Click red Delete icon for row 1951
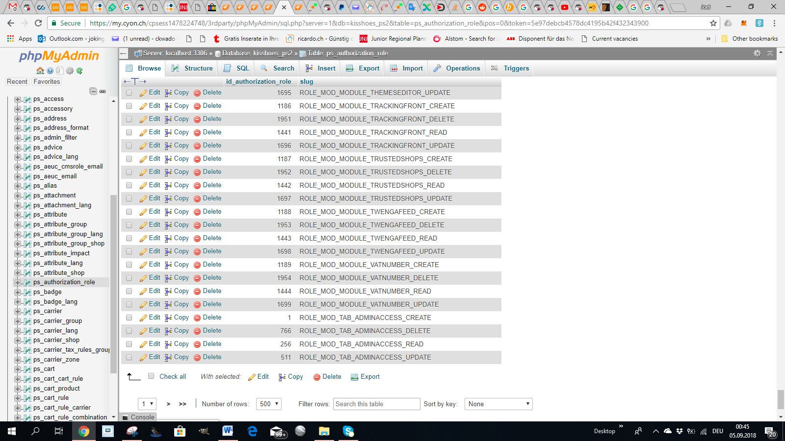Screen dimensions: 785x441 click(197, 119)
